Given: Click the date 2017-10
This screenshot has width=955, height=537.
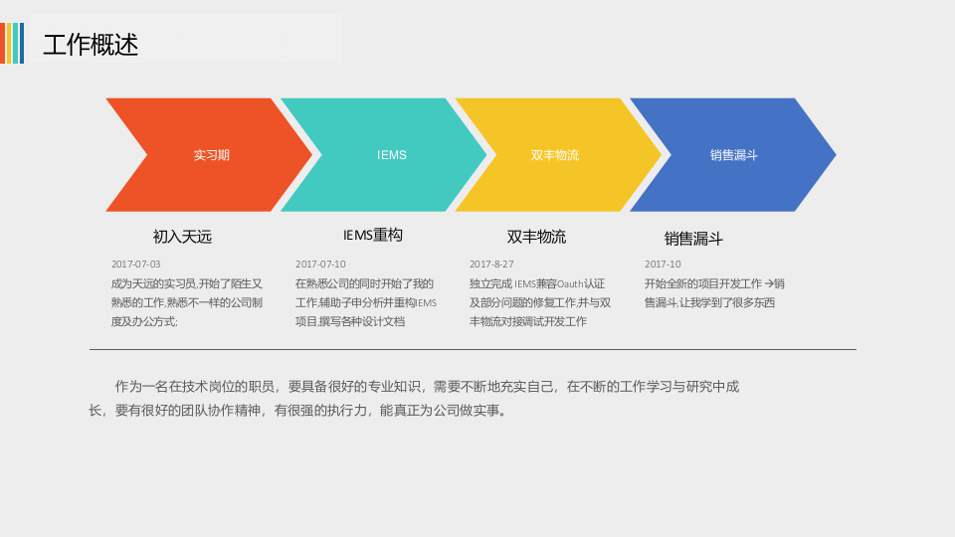Looking at the screenshot, I should (663, 265).
